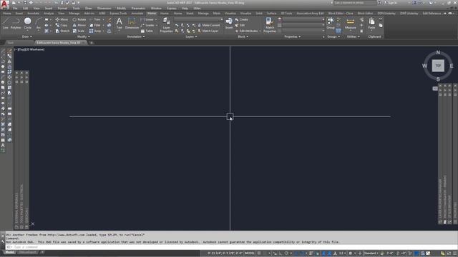Click the Trim tool
Viewport: 458px width, 257px height.
point(95,19)
